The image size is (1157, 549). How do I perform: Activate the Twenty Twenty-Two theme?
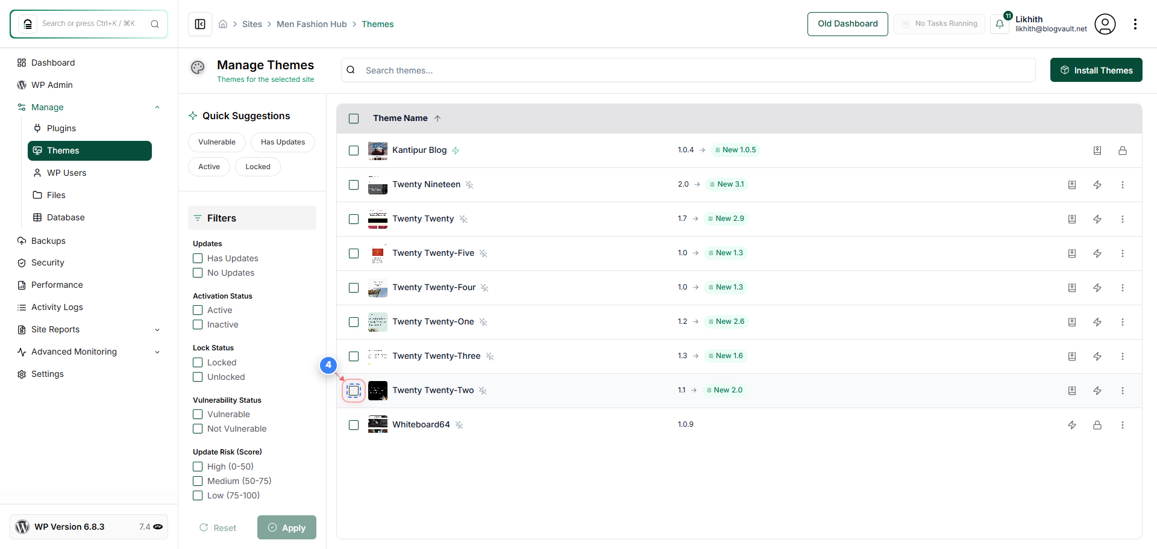tap(1097, 391)
